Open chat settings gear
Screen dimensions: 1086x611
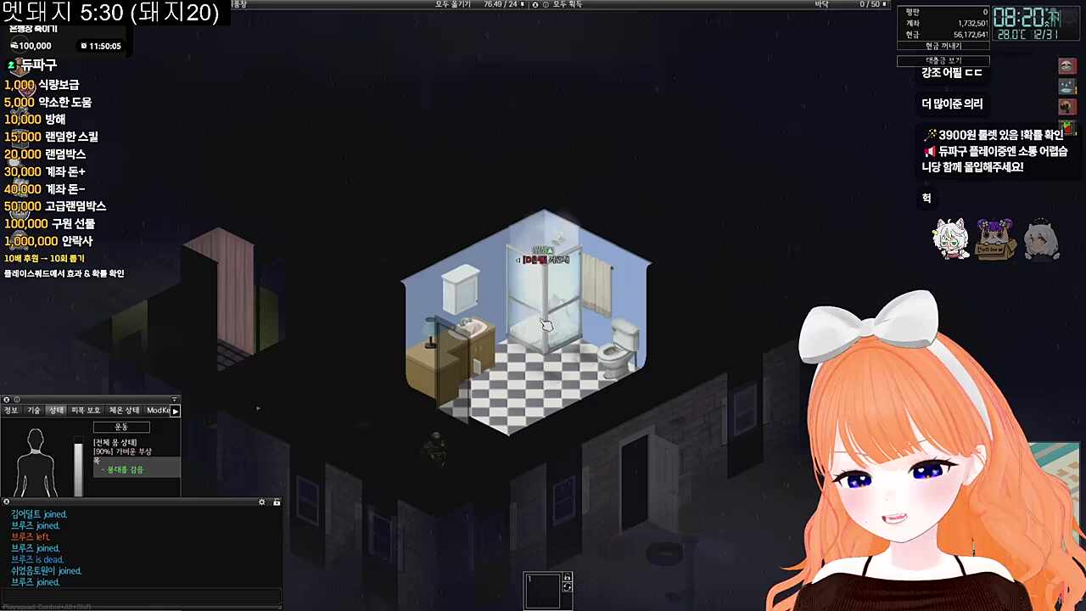tap(262, 502)
